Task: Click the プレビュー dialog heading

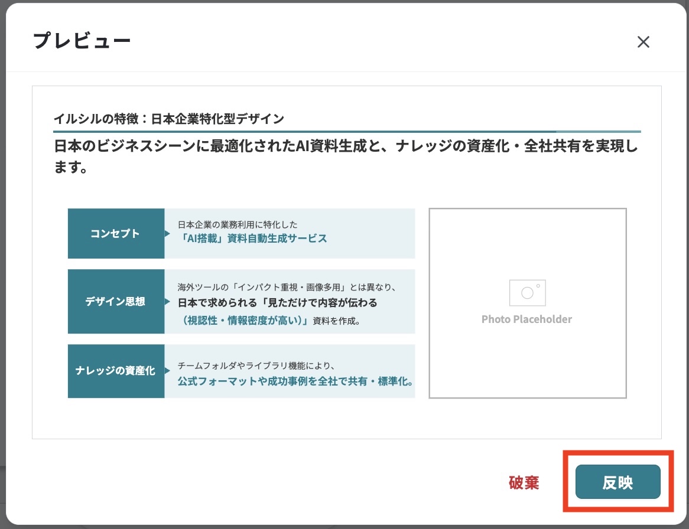Action: [x=82, y=41]
